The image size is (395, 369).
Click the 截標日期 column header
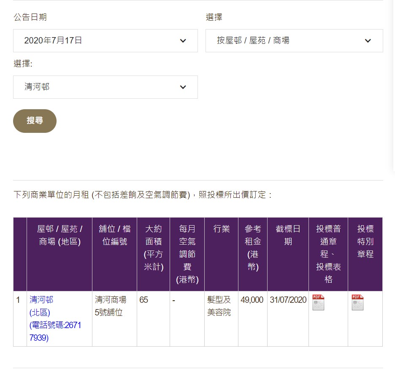(x=288, y=254)
